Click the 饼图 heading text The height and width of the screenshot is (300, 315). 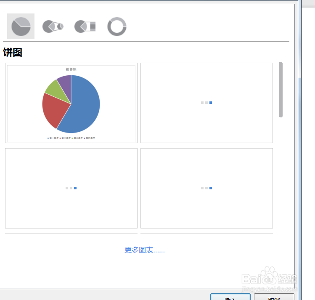pos(13,53)
